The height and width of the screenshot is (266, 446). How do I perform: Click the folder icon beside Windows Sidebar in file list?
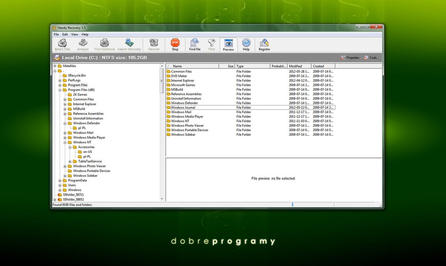tap(169, 135)
